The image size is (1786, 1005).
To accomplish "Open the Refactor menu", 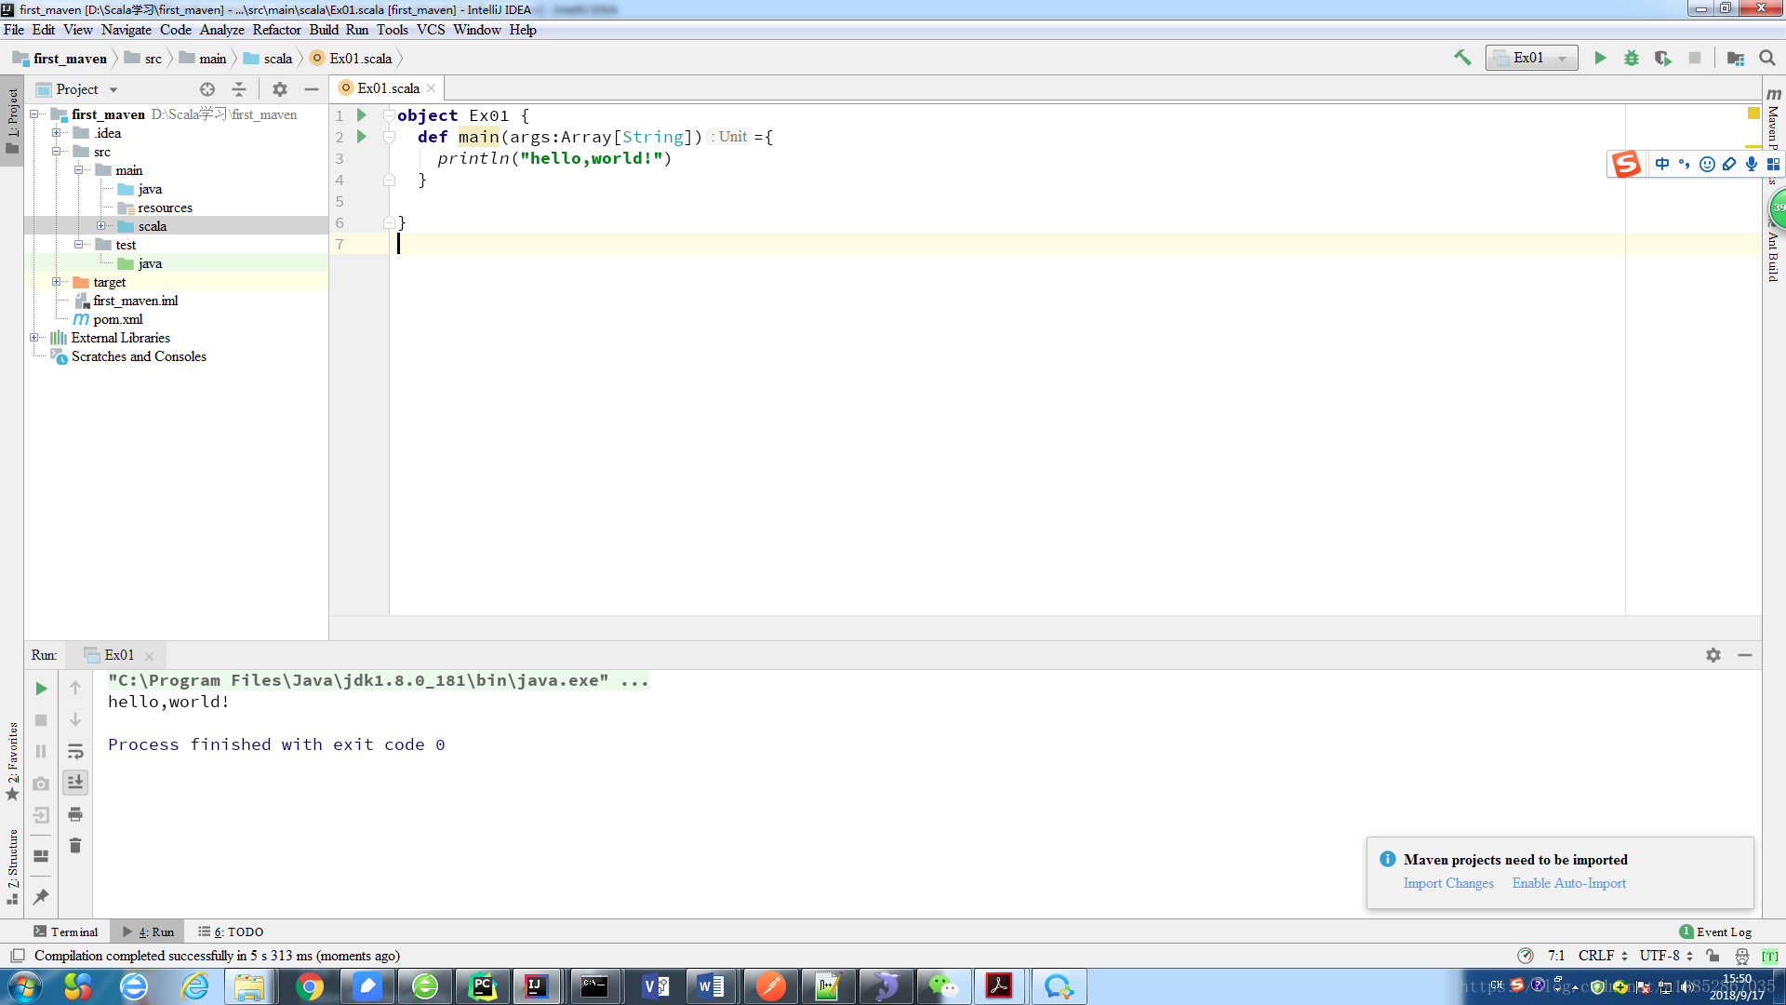I will (x=276, y=30).
